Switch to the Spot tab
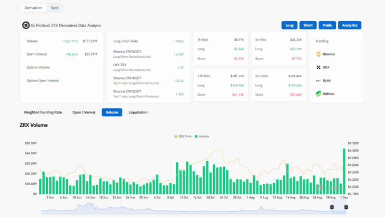 tap(55, 8)
